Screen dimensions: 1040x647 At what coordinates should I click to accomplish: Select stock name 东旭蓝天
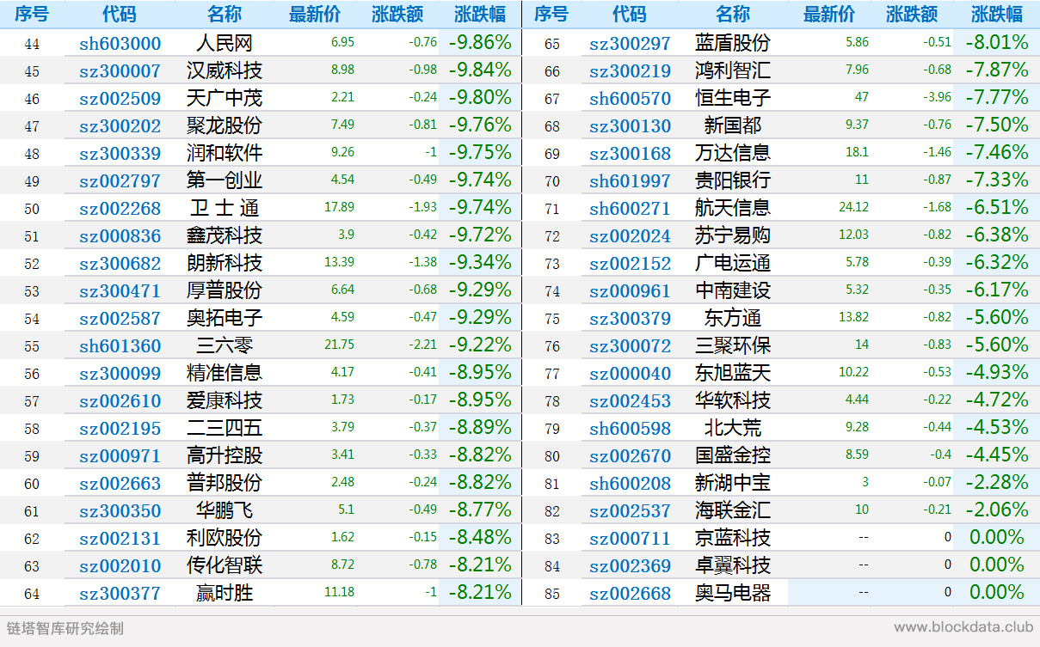[733, 374]
